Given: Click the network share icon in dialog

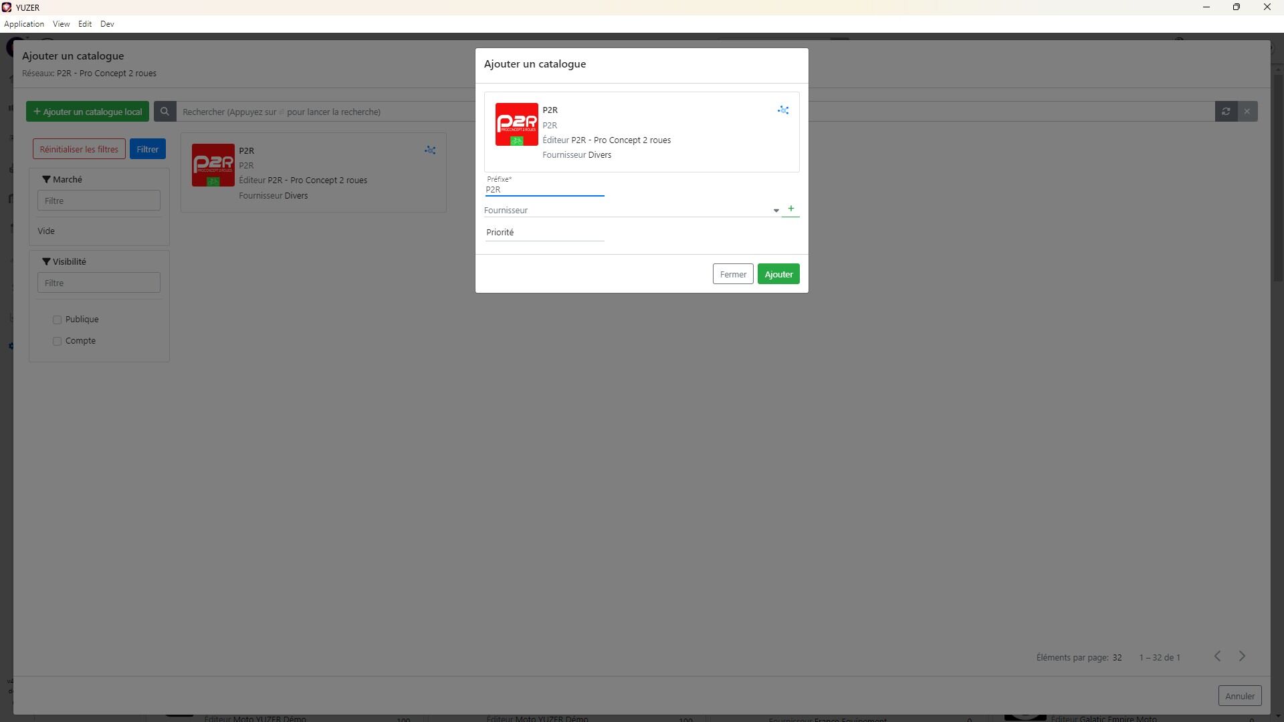Looking at the screenshot, I should [782, 110].
